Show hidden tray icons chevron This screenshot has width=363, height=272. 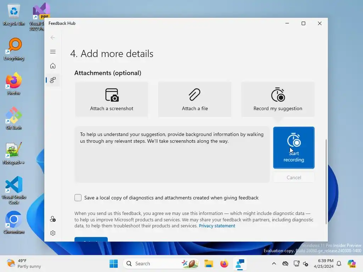coord(274,263)
